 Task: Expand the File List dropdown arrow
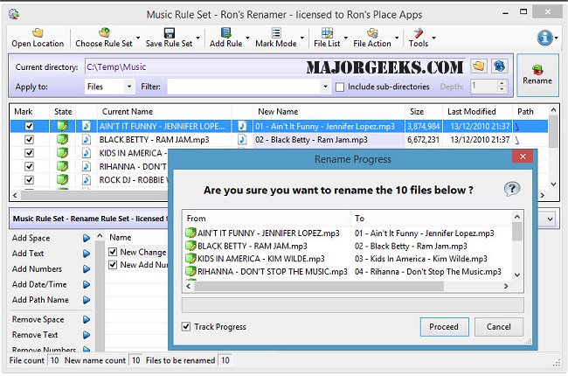pyautogui.click(x=345, y=38)
